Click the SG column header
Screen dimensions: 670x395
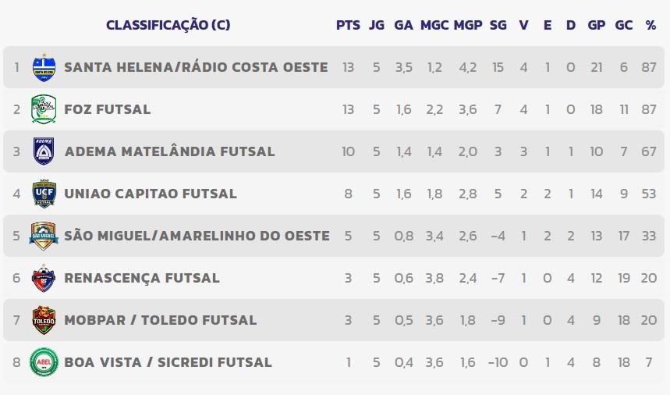(498, 25)
